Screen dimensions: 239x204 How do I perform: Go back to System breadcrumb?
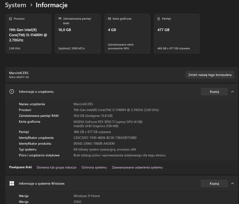pyautogui.click(x=15, y=5)
